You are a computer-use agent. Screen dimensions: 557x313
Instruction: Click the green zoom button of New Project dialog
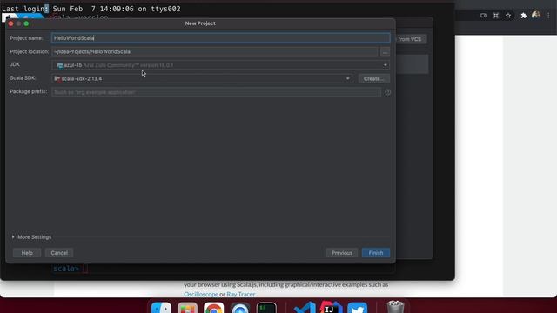point(26,23)
